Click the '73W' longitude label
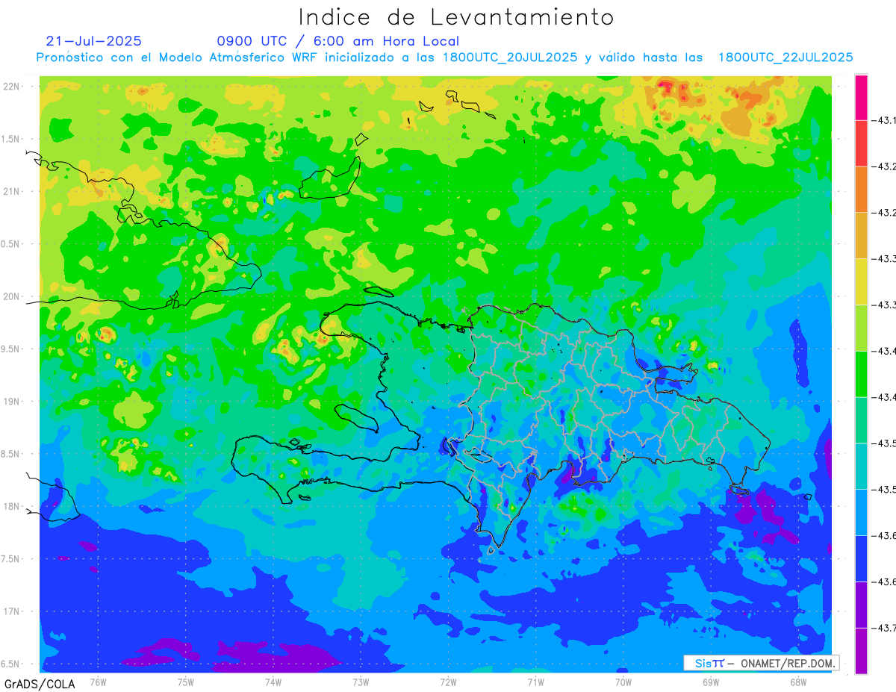This screenshot has height=692, width=896. [x=361, y=682]
